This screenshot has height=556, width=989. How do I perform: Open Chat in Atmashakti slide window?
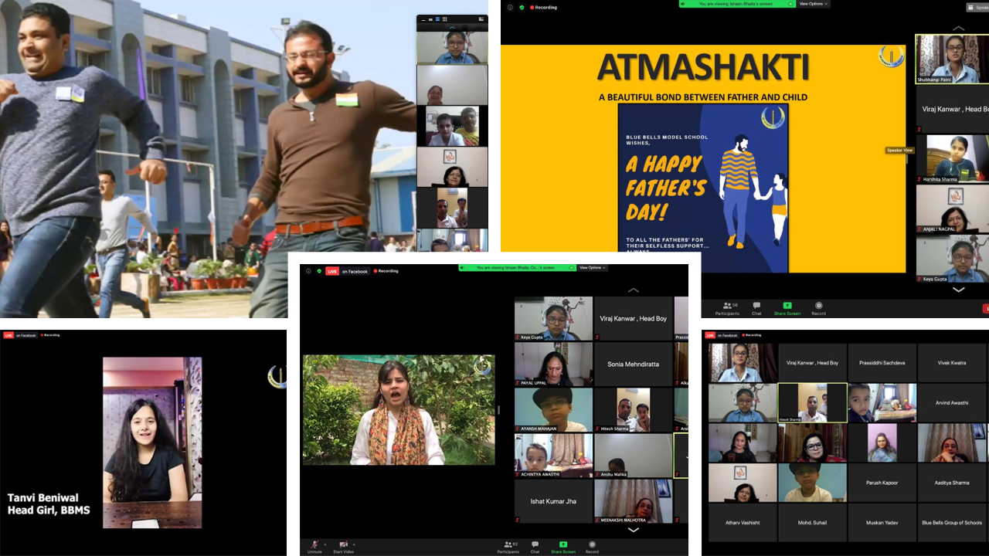[756, 308]
